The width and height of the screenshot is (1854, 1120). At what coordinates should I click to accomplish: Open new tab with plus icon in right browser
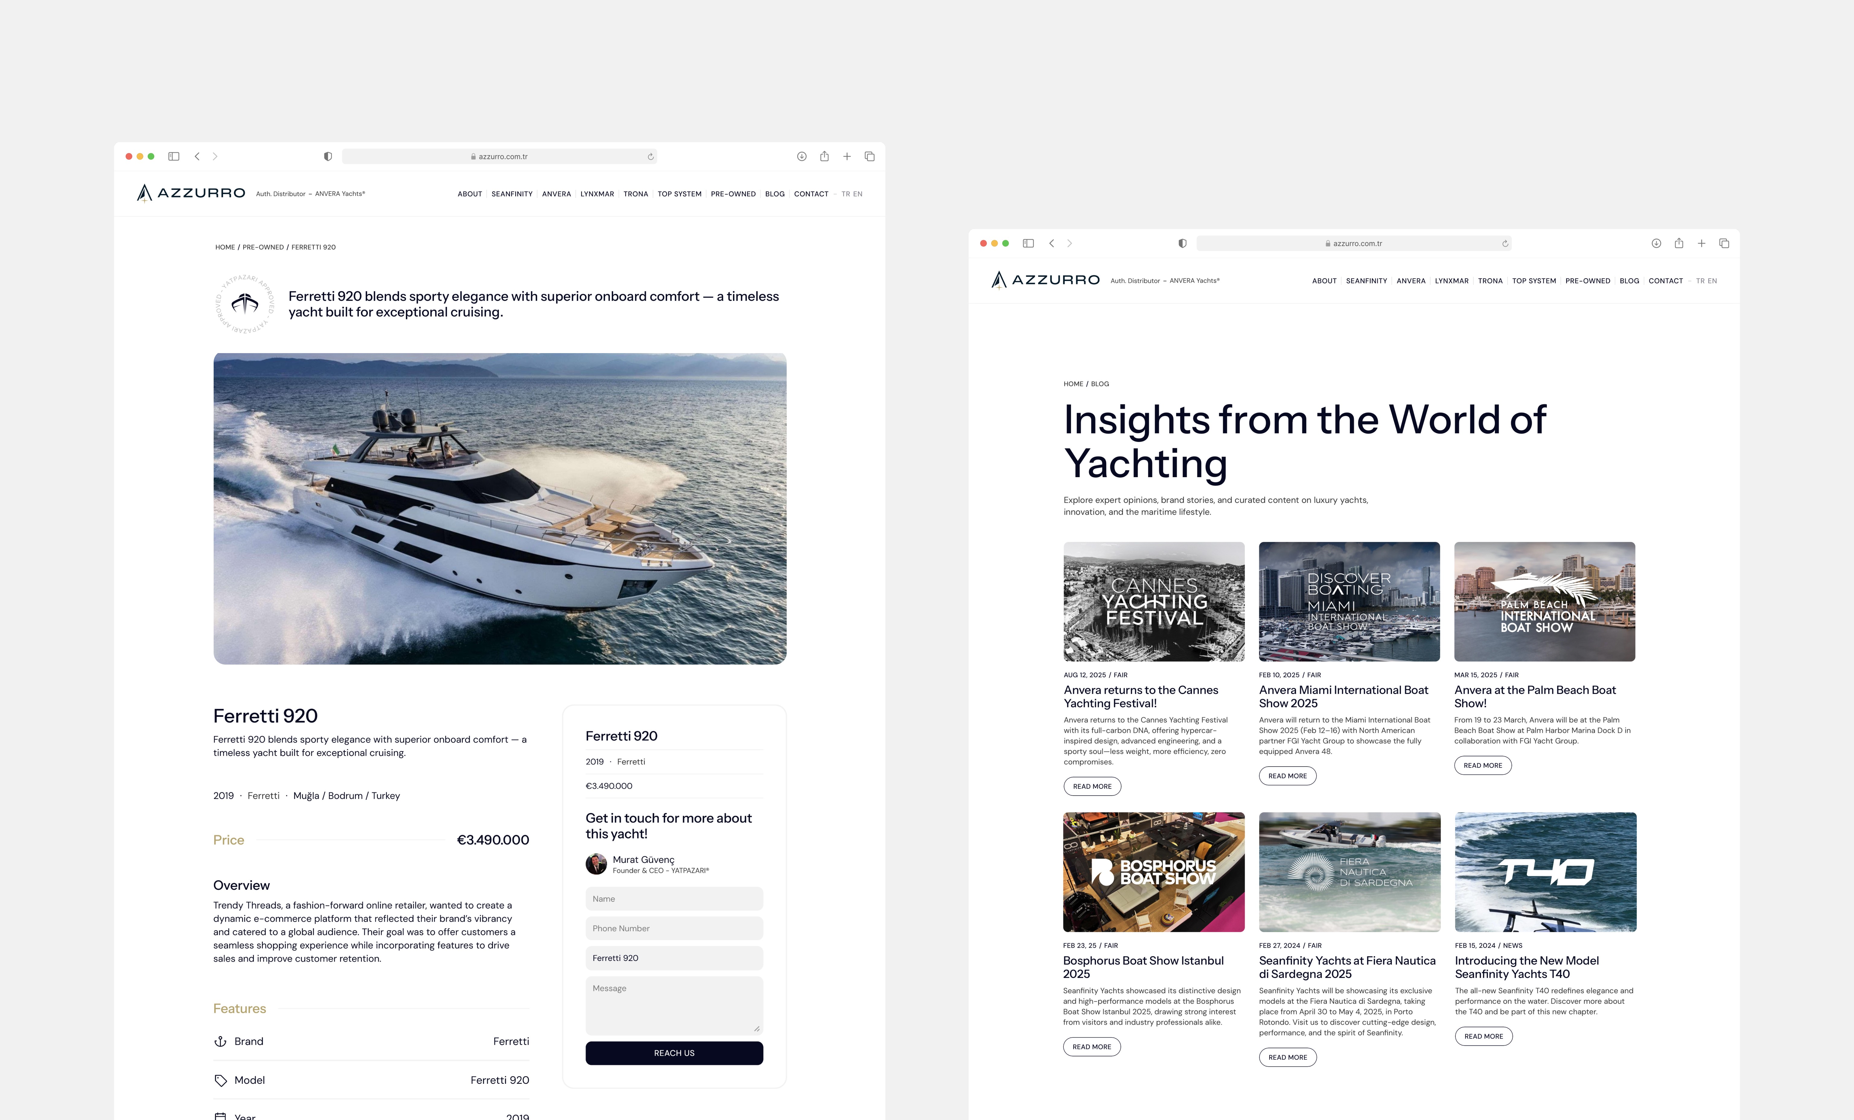click(x=1701, y=243)
